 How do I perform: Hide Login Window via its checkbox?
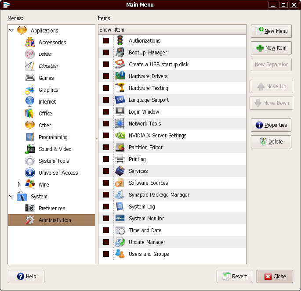[x=106, y=111]
